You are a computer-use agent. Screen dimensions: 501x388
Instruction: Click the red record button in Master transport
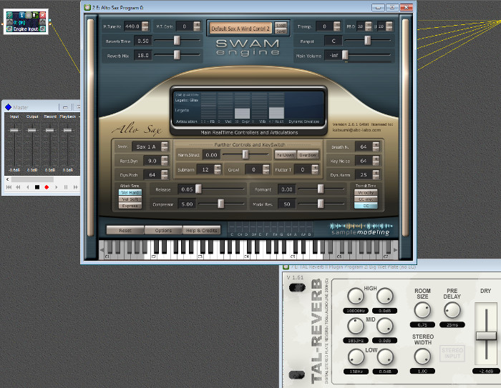[x=47, y=187]
